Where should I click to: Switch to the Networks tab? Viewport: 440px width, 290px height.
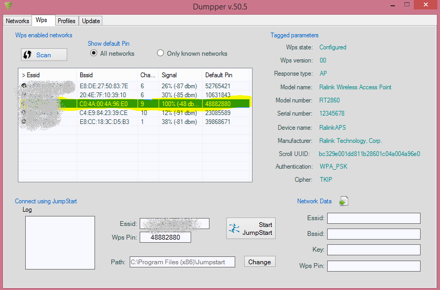[17, 21]
